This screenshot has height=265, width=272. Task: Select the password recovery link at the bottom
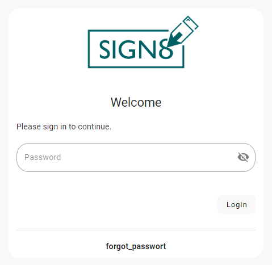136,246
